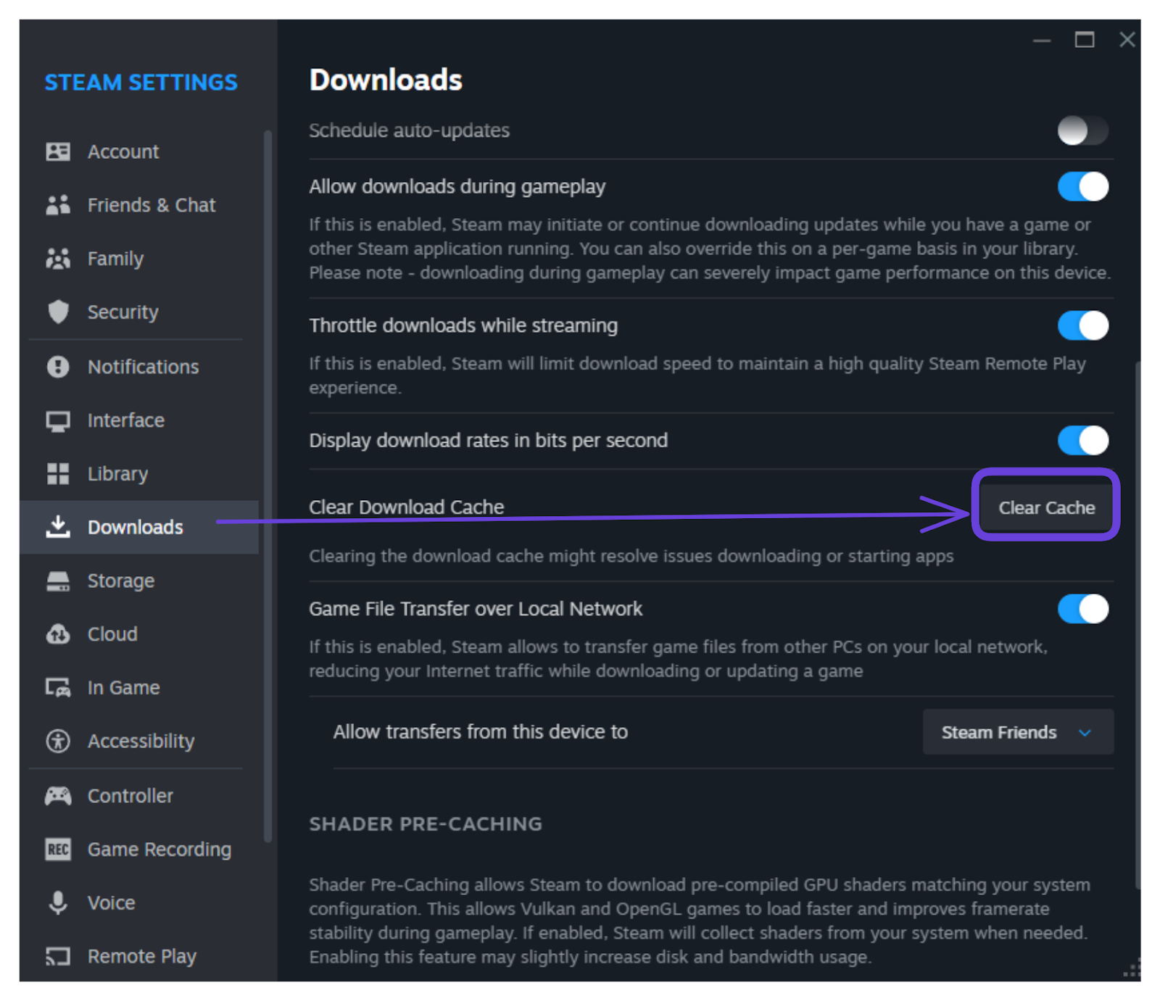This screenshot has height=1001, width=1160.
Task: Disable Allow downloads during gameplay
Action: [1082, 186]
